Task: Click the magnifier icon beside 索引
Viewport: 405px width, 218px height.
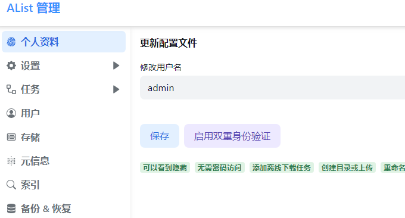Action: click(11, 185)
